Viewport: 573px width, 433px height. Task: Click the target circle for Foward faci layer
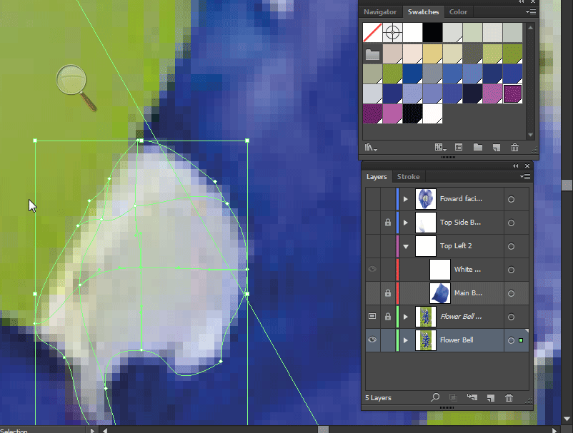(x=511, y=199)
